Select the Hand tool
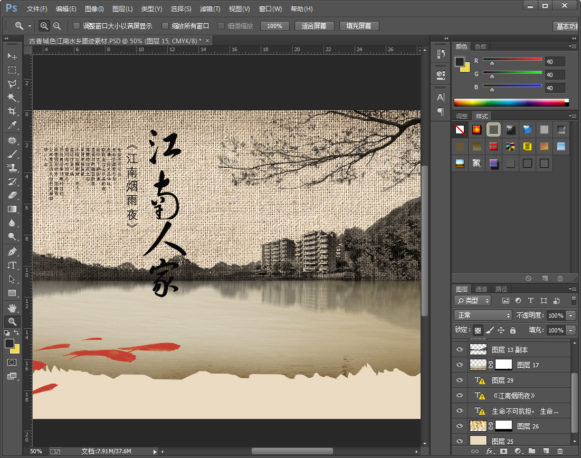 click(12, 307)
